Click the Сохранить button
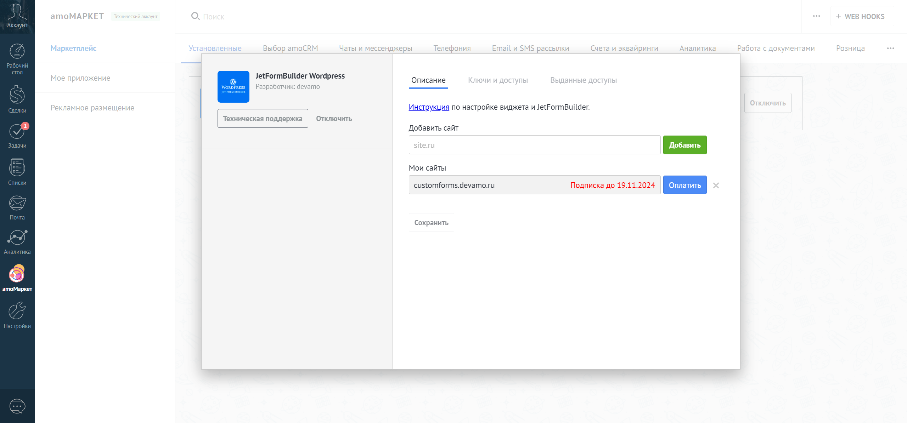 click(431, 222)
